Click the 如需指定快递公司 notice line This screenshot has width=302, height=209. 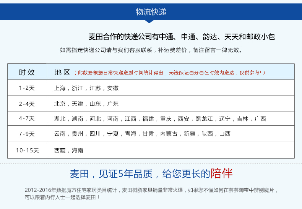click(151, 50)
